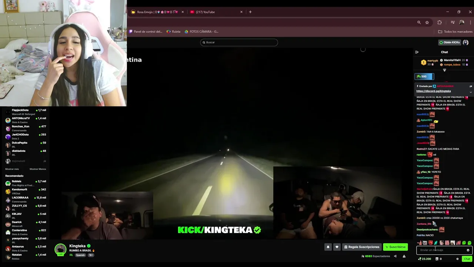This screenshot has width=474, height=267.
Task: Open yosoychanty recommended channel
Action: coord(25,240)
